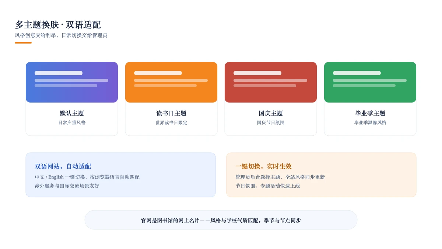Click the slide title 多主题换肤 · 双语适配
This screenshot has height=249, width=442.
[x=58, y=25]
